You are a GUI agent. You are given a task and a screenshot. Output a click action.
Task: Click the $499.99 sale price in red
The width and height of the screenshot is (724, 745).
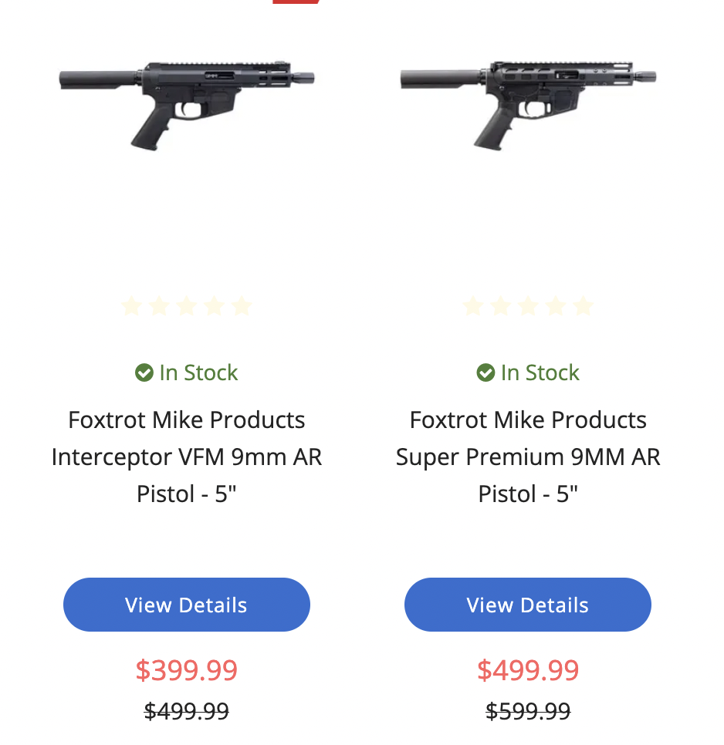tap(528, 670)
